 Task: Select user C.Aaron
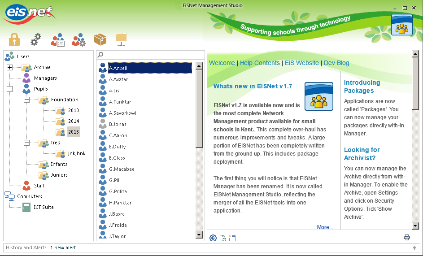click(x=118, y=135)
